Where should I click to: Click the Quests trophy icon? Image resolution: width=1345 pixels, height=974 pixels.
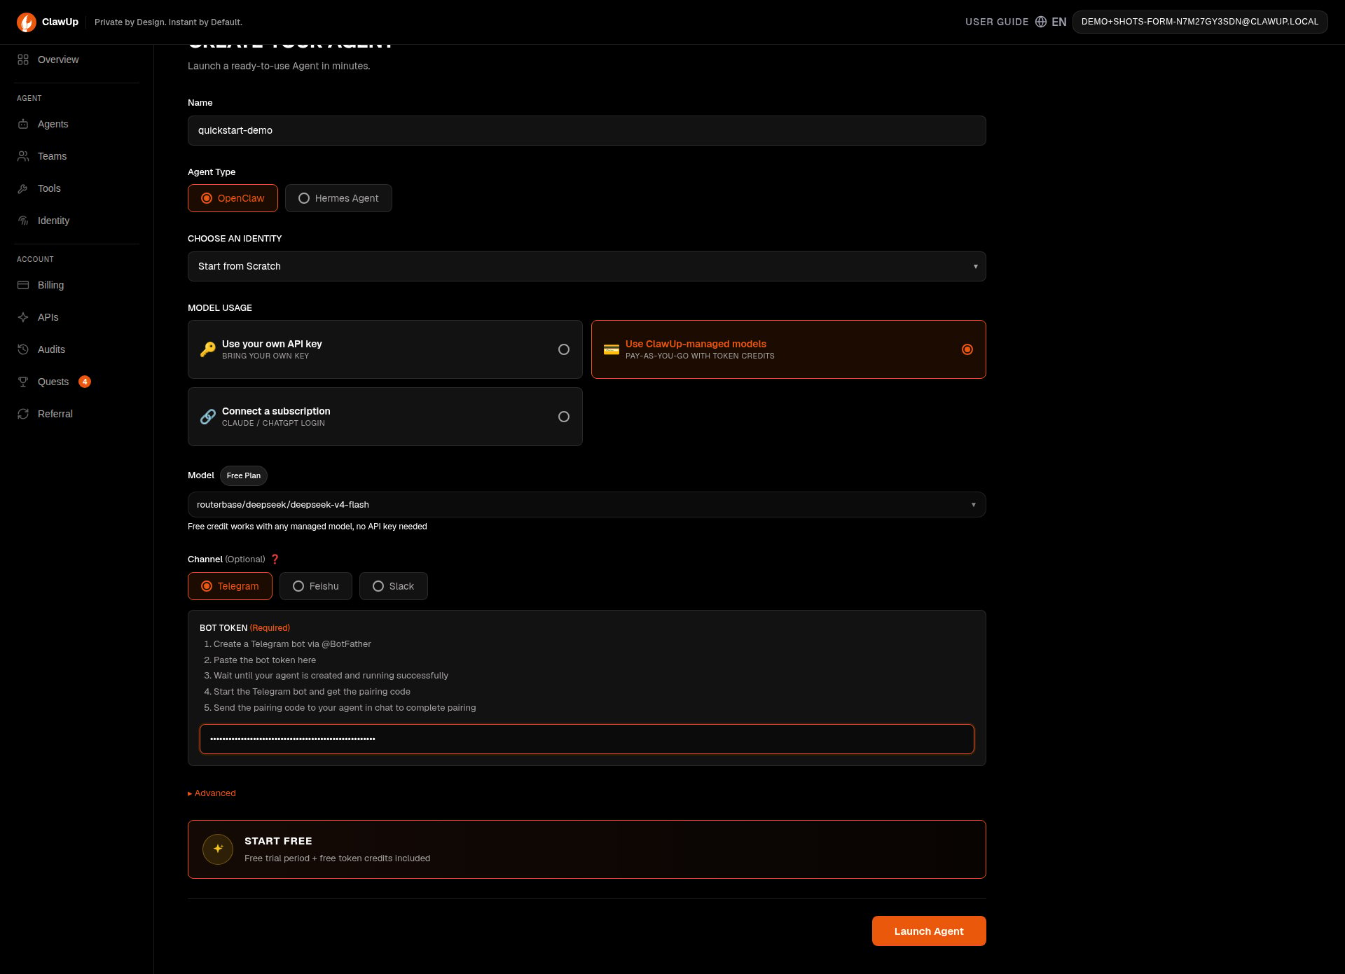[x=23, y=382]
